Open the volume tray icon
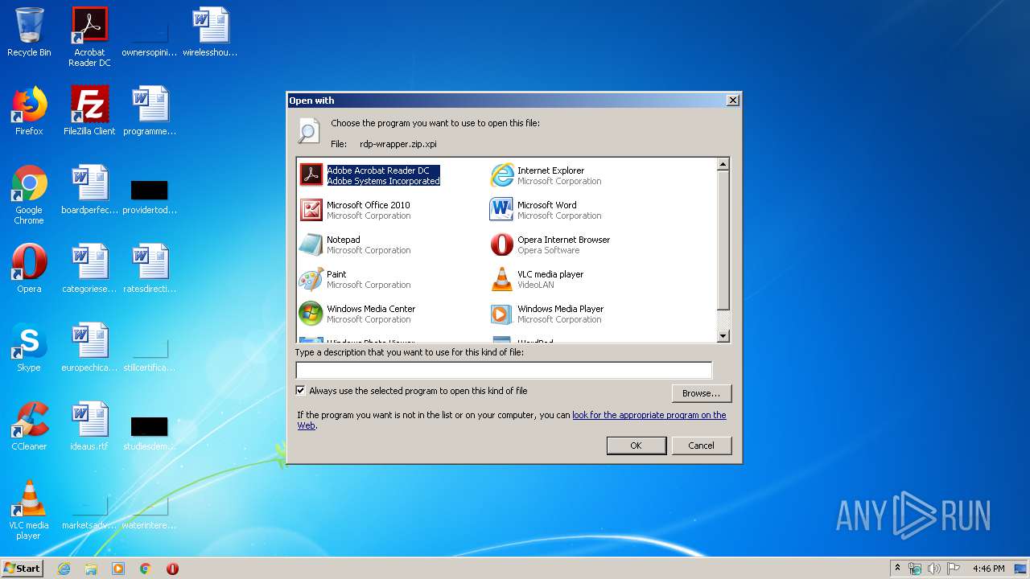This screenshot has height=579, width=1030. (933, 569)
